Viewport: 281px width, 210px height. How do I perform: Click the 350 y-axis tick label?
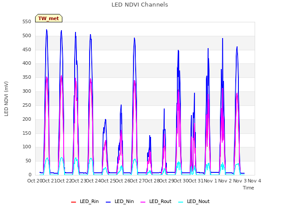27,77
